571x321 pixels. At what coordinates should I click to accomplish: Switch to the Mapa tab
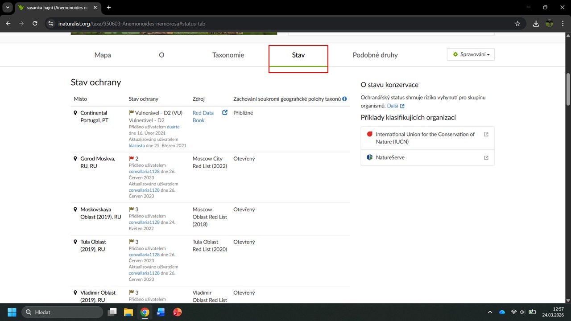point(103,55)
